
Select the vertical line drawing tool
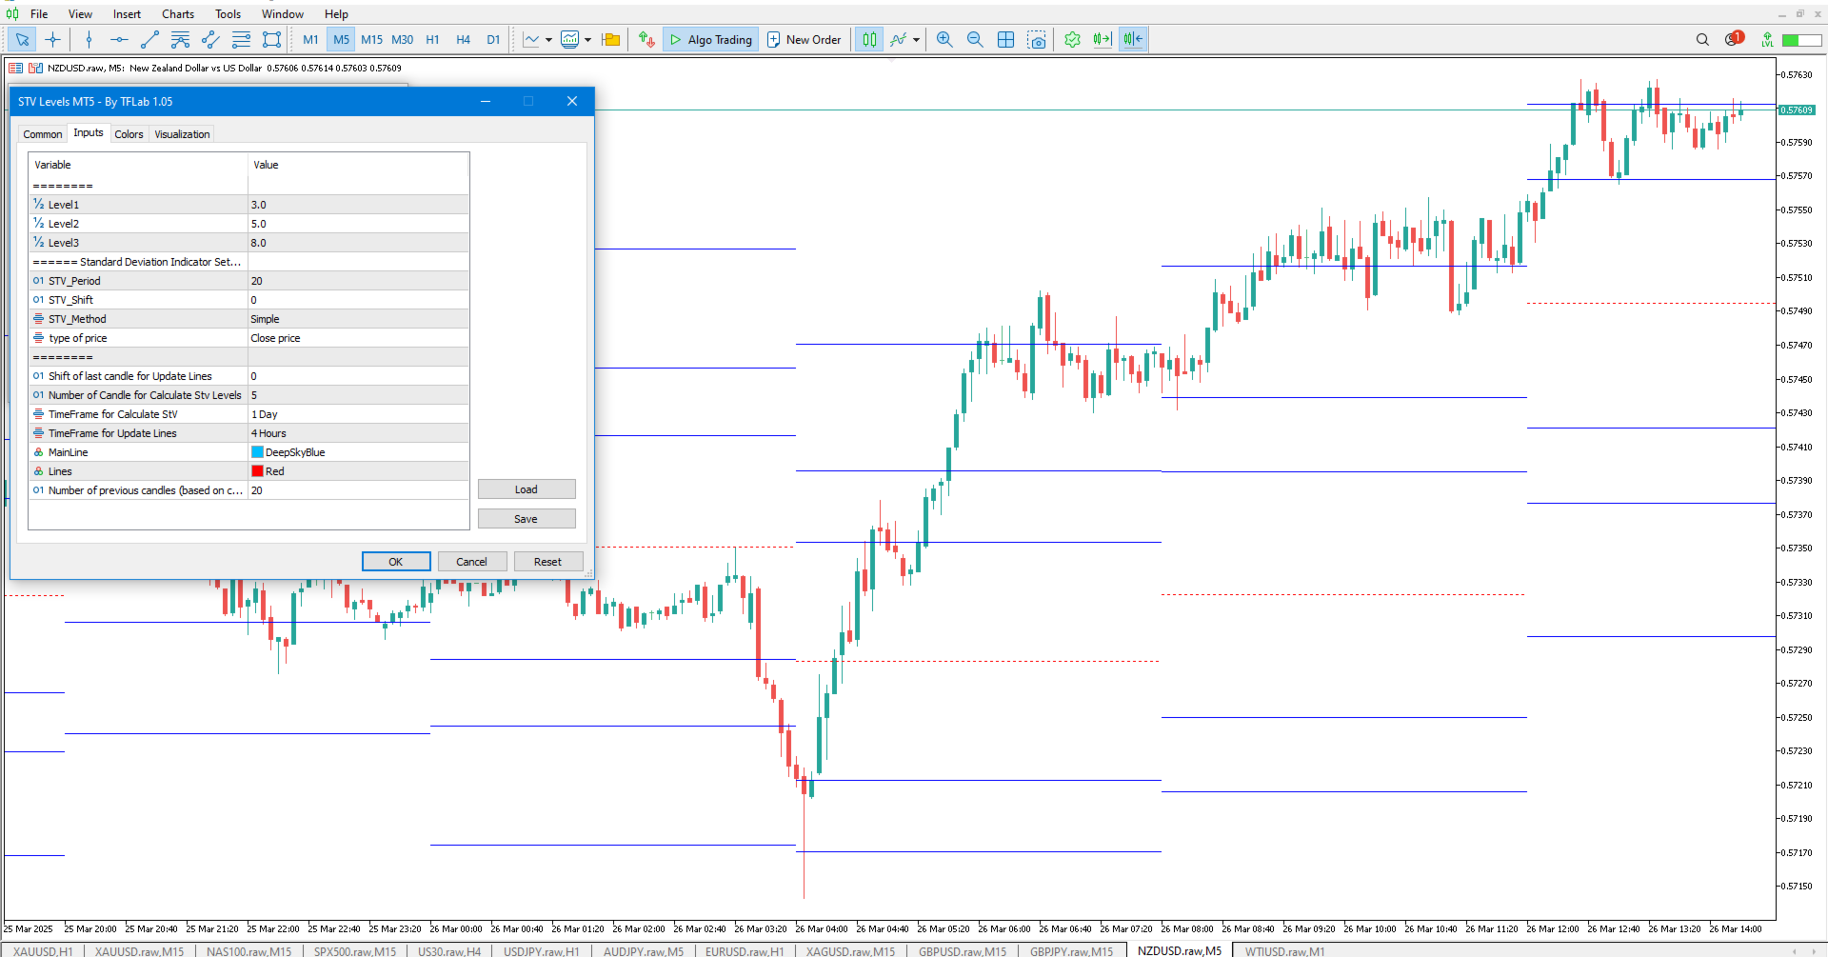pos(88,39)
